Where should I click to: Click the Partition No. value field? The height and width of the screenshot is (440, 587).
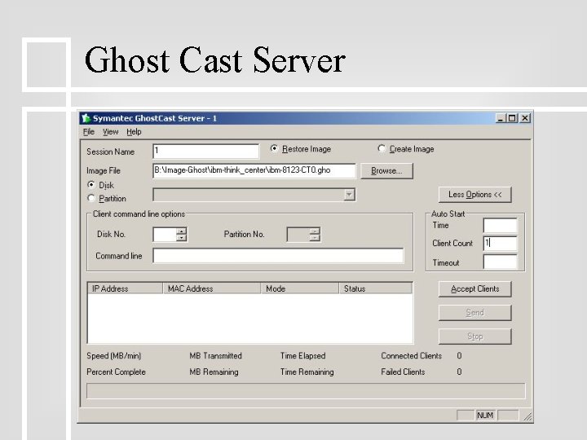click(x=298, y=235)
